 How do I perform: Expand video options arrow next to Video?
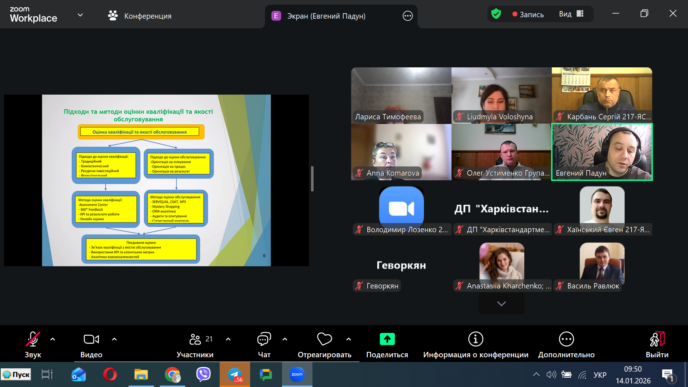(114, 339)
